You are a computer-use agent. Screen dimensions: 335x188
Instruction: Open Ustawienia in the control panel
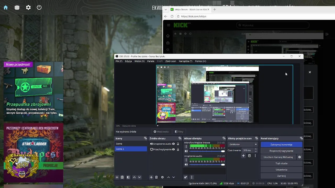coord(281,169)
